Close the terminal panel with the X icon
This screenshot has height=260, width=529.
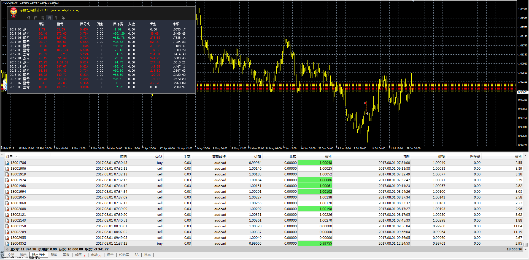pyautogui.click(x=2, y=155)
